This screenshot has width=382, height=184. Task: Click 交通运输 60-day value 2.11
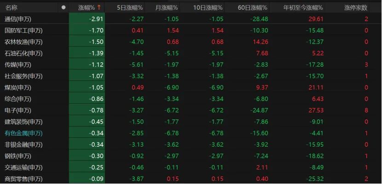pos(262,167)
